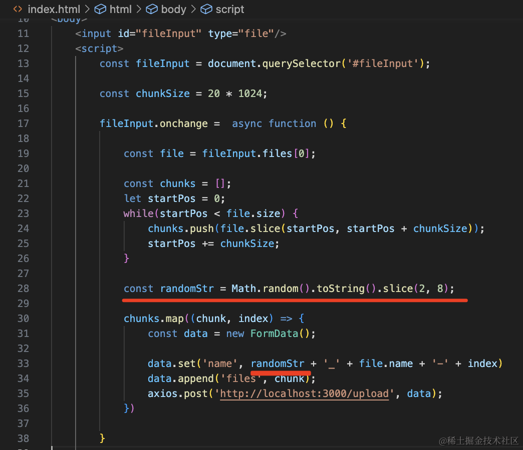523x450 pixels.
Task: Click the underlined randomStr on line 33
Action: [277, 363]
